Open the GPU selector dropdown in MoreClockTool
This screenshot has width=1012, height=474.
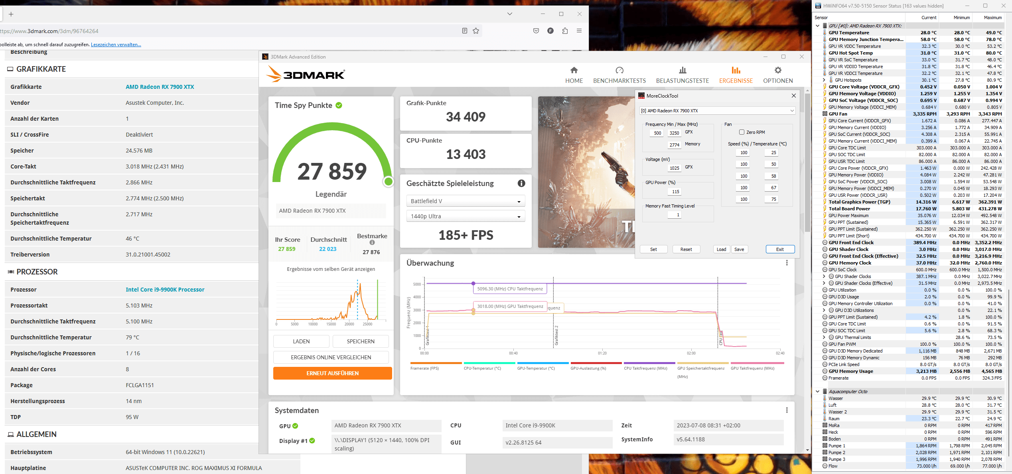pos(717,111)
